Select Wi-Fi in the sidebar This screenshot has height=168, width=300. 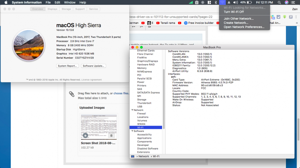pyautogui.click(x=146, y=127)
